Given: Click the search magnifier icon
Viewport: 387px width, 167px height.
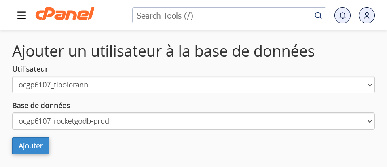Looking at the screenshot, I should (318, 16).
